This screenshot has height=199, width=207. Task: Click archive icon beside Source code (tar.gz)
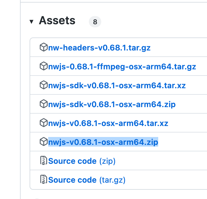click(43, 179)
